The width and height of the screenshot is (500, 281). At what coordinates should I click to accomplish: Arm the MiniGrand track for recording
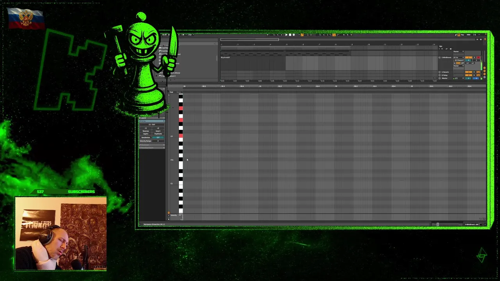pyautogui.click(x=479, y=57)
